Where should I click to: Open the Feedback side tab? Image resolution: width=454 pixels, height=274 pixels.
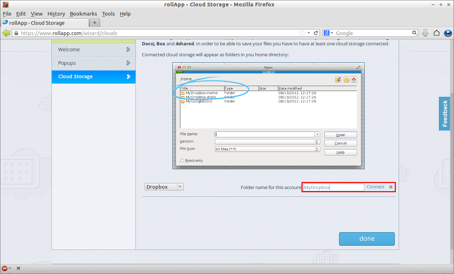click(x=445, y=114)
